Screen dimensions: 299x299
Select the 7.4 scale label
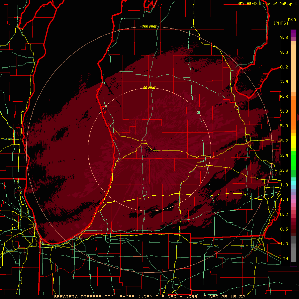(x=284, y=82)
